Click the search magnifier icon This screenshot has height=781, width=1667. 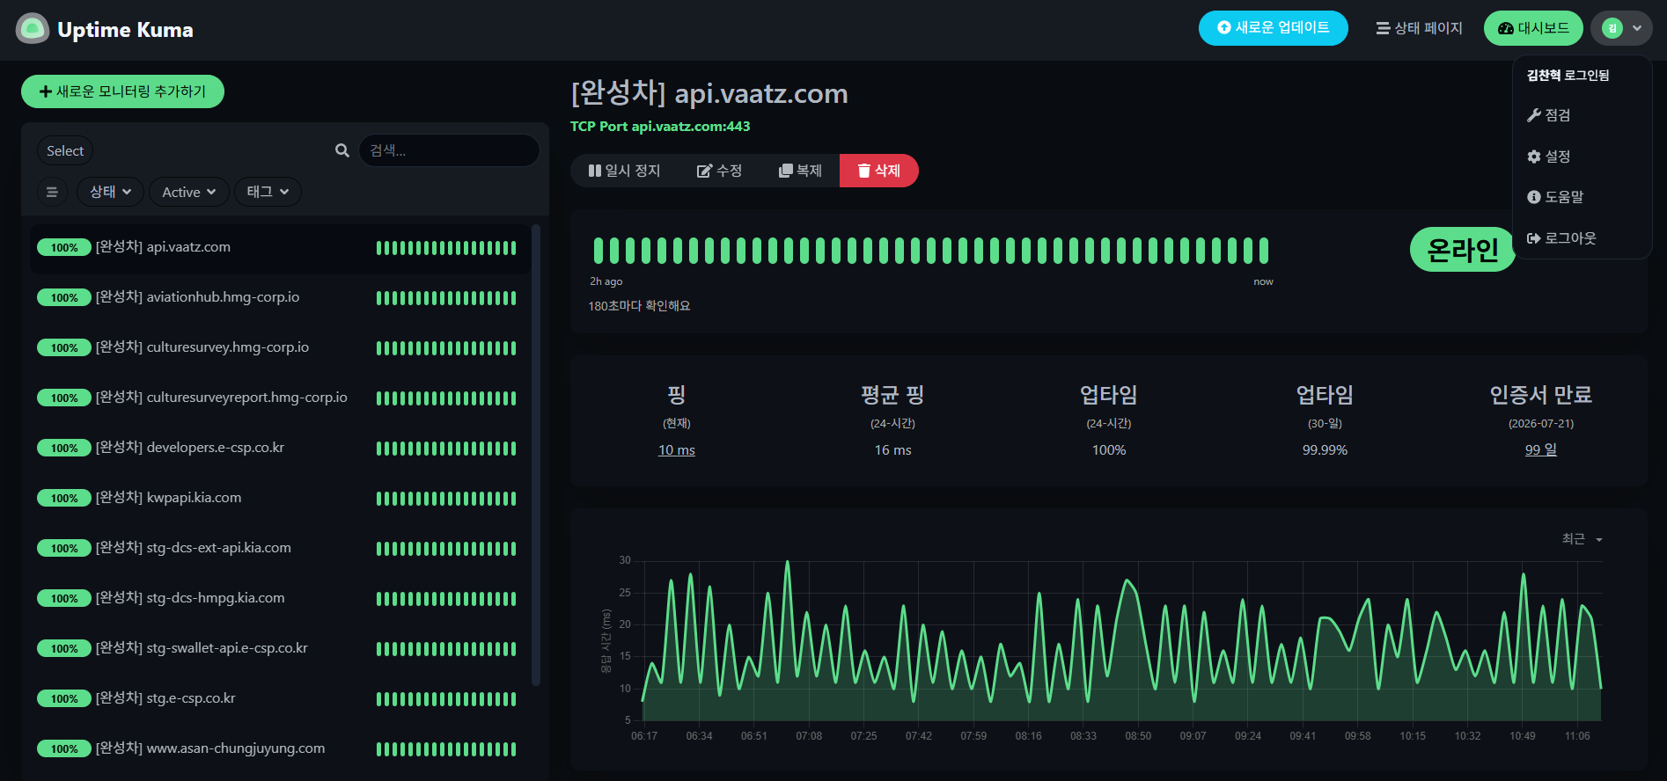pyautogui.click(x=342, y=150)
